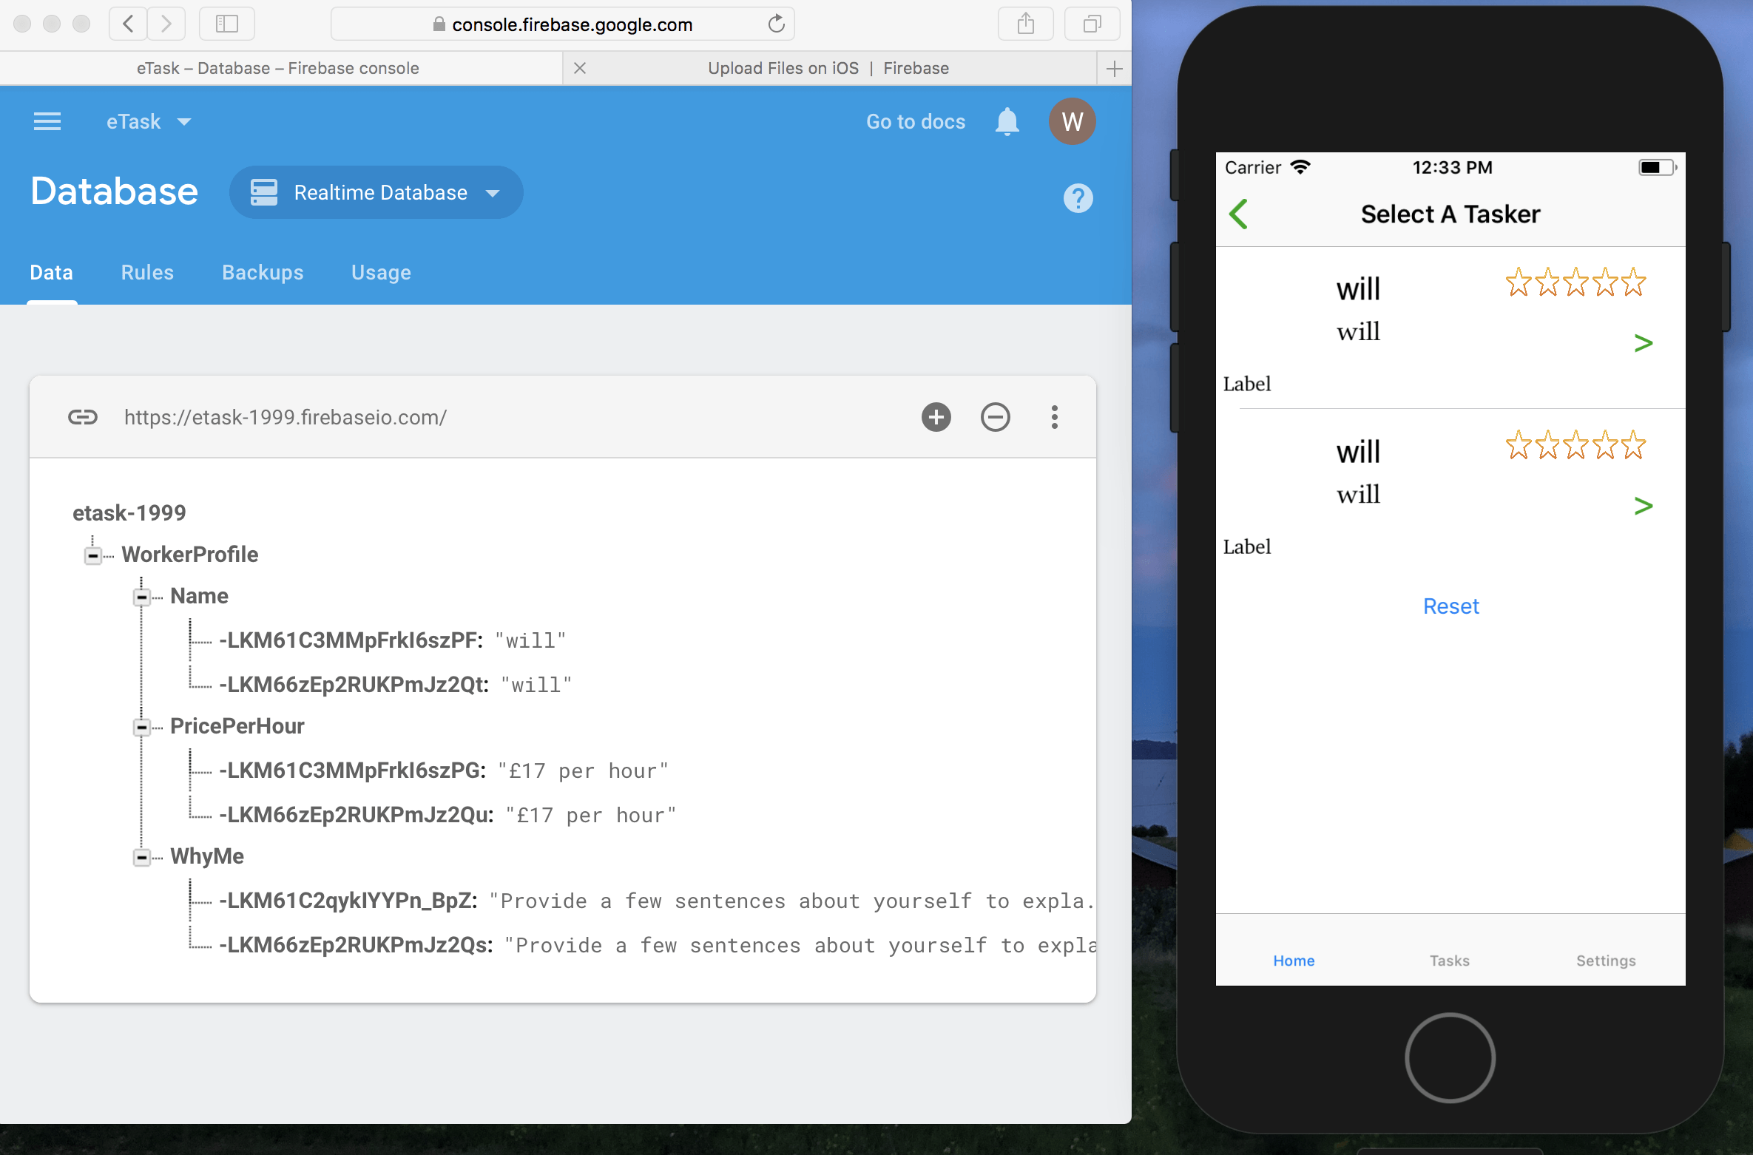Open Firebase notifications bell
The width and height of the screenshot is (1753, 1155).
[x=1007, y=121]
